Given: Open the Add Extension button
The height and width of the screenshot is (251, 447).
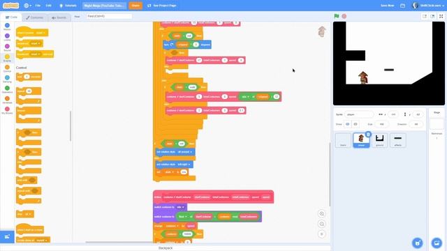Looking at the screenshot, I should 7,237.
